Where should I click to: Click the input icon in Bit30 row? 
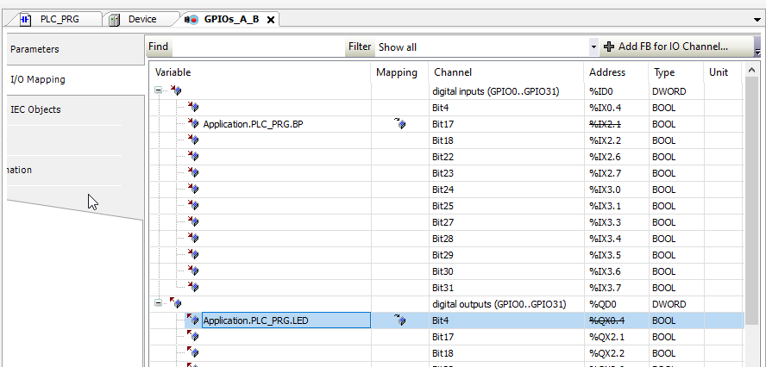[x=193, y=271]
